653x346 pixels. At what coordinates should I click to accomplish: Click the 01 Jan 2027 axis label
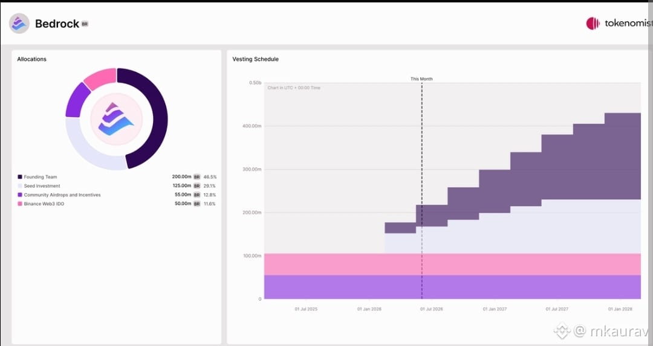point(495,309)
